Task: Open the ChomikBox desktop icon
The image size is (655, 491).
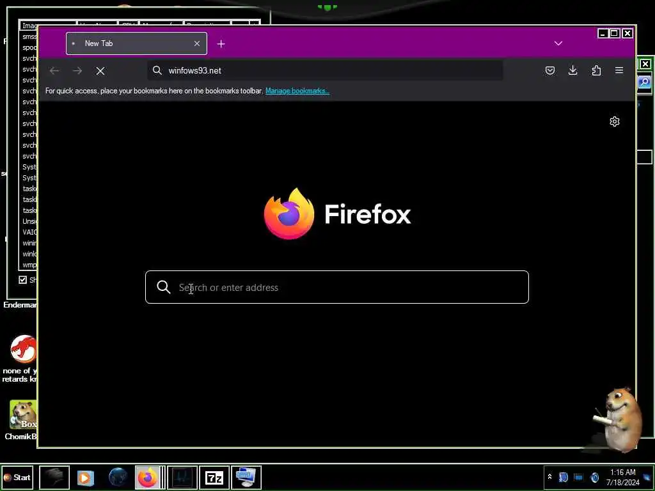Action: [x=22, y=419]
